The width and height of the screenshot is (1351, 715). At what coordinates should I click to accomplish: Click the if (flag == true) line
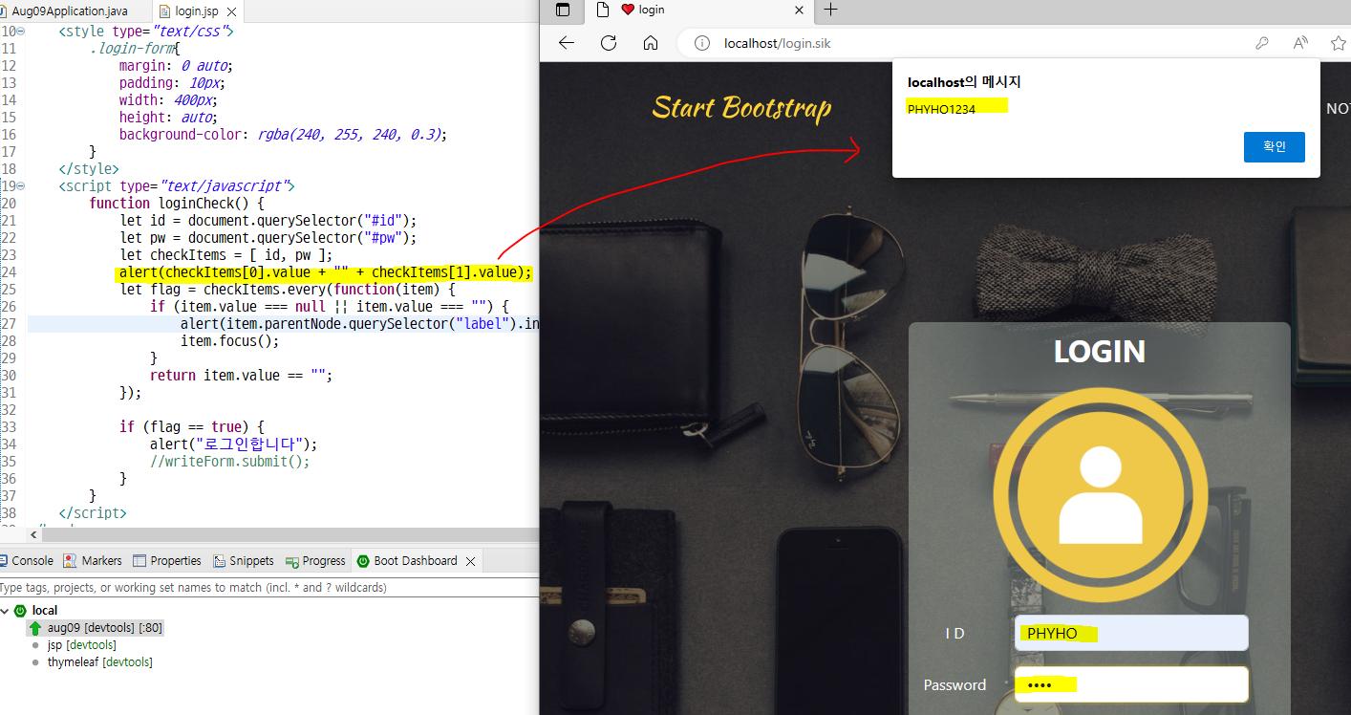[x=191, y=427]
